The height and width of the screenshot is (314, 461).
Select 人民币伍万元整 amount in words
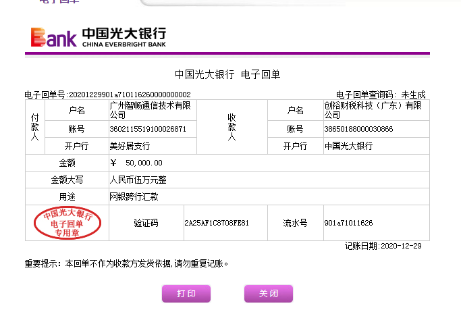pyautogui.click(x=138, y=180)
